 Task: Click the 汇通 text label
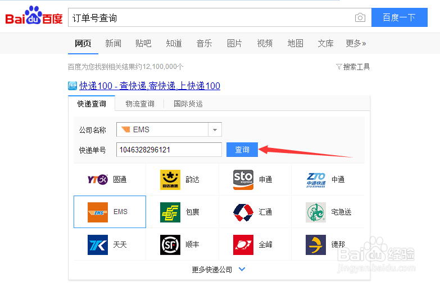(x=265, y=212)
